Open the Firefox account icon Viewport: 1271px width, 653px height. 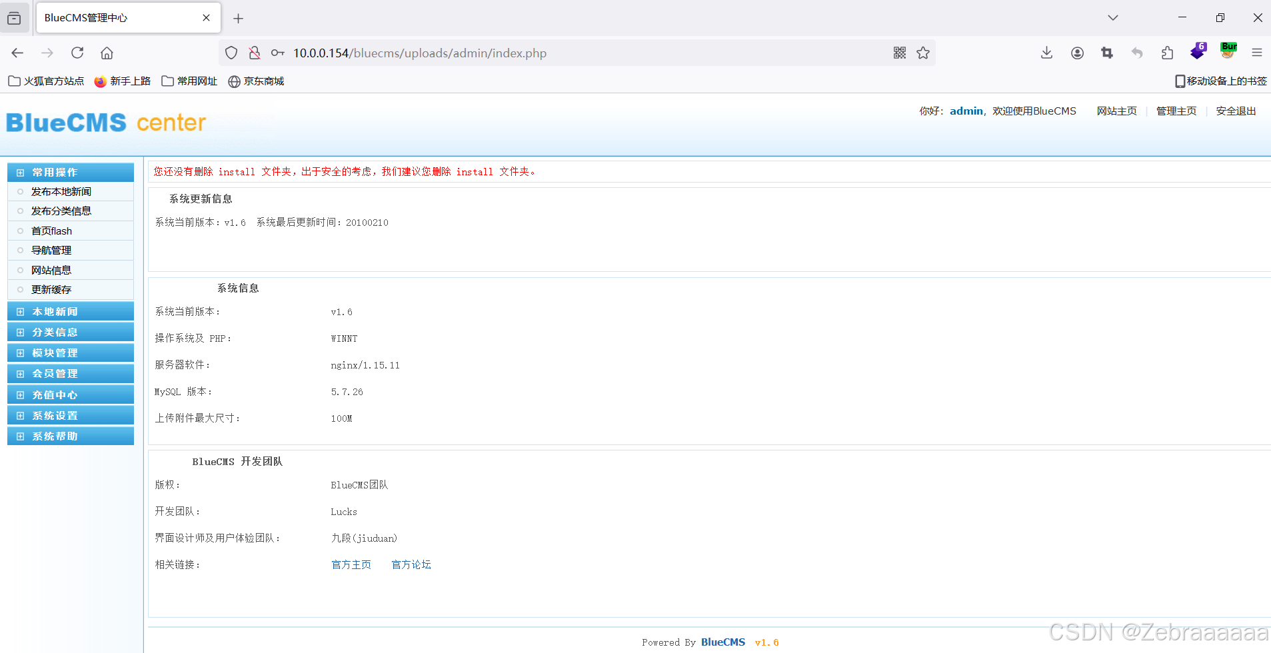pyautogui.click(x=1077, y=53)
